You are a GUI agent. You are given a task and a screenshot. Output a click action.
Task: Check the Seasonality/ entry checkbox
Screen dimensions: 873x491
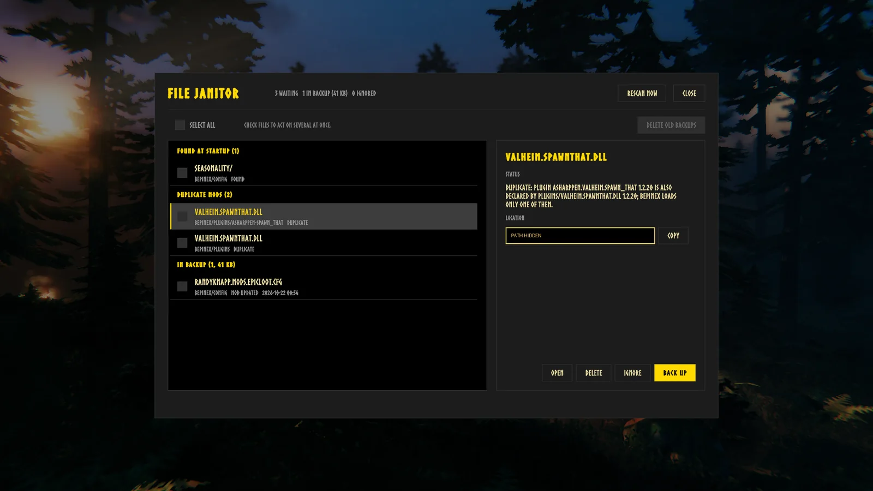(x=182, y=173)
